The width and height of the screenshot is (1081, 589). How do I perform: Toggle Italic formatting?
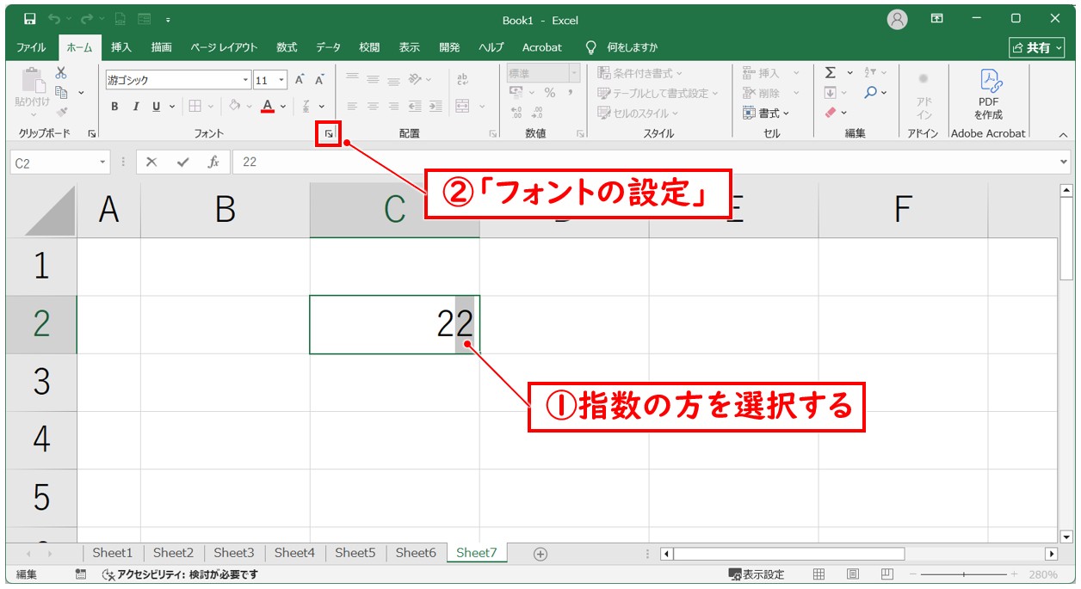point(135,107)
